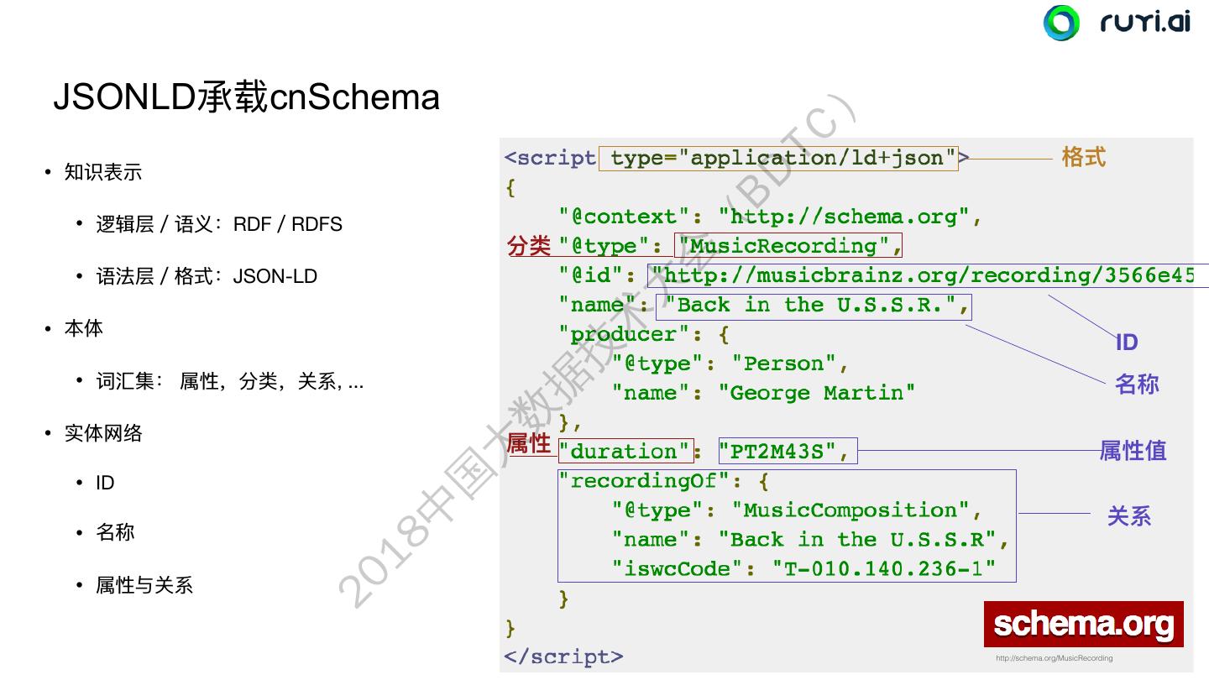The width and height of the screenshot is (1209, 680).
Task: Click the "PT2M43S" duration value box
Action: coord(788,452)
